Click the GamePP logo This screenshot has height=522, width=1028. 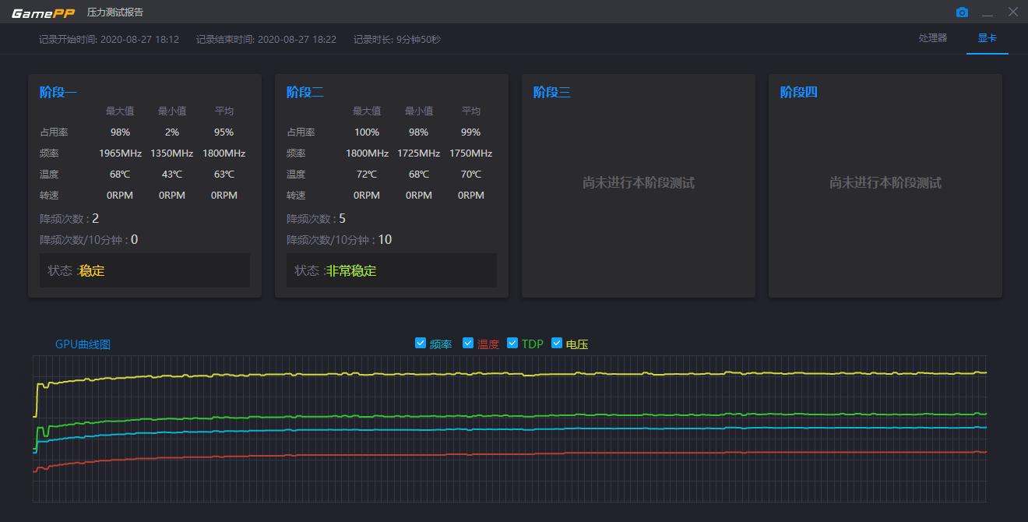pos(43,12)
